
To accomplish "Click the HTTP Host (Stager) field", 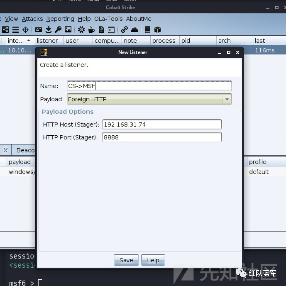I will [x=162, y=124].
